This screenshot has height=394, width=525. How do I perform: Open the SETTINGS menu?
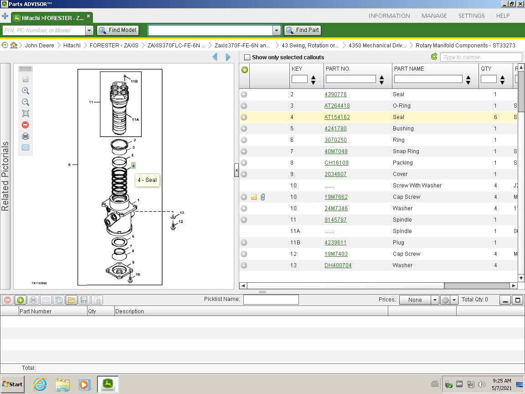click(471, 16)
